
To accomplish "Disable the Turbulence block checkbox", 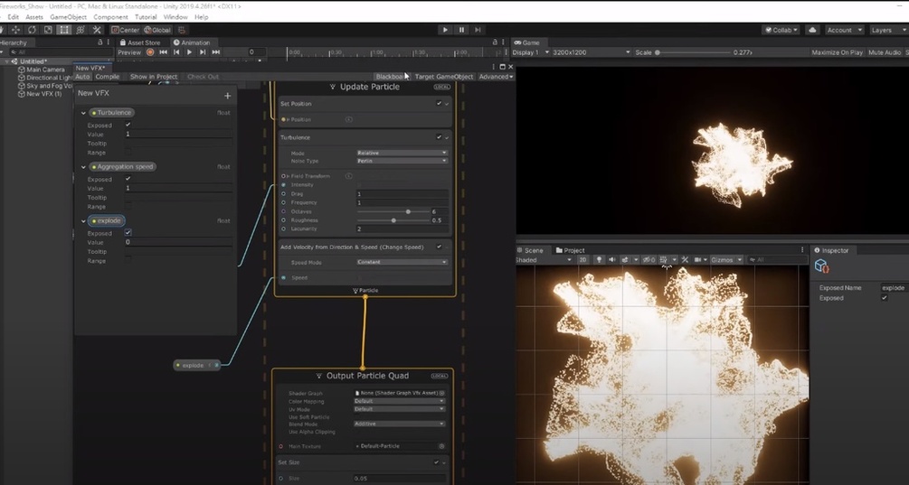I will click(x=439, y=137).
